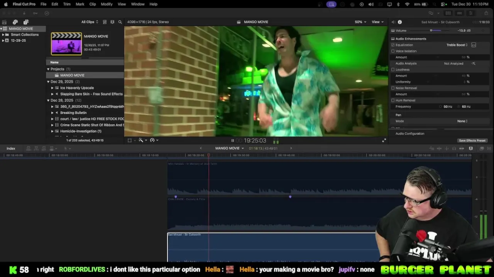
Task: Open the All Clips filter dropdown
Action: point(90,22)
